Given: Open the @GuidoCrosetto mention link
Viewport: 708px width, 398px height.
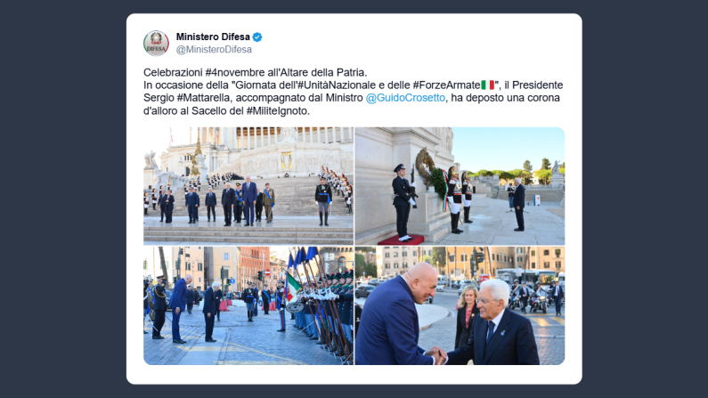Looking at the screenshot, I should 405,98.
